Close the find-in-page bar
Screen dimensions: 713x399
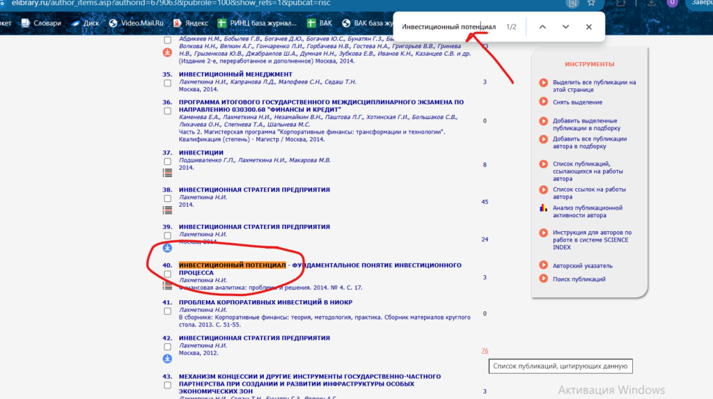589,27
